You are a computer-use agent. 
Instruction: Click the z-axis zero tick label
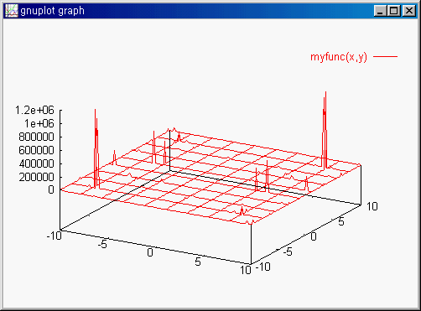[51, 190]
